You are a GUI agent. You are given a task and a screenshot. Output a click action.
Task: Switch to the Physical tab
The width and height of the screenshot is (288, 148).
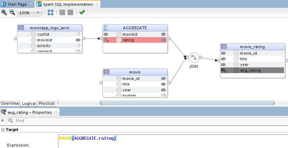[x=46, y=103]
